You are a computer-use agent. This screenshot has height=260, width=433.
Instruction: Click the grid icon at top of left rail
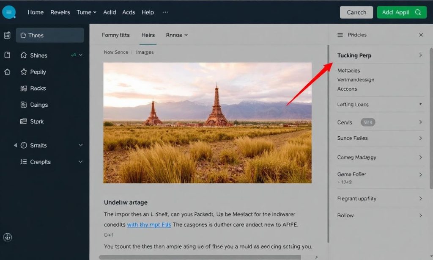[x=7, y=36]
